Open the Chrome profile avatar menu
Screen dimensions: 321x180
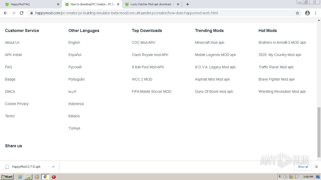[x=307, y=13]
